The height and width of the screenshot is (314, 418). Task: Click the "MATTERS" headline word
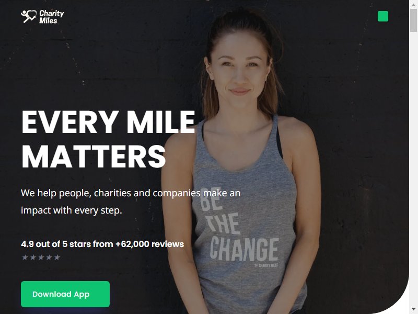pyautogui.click(x=94, y=156)
